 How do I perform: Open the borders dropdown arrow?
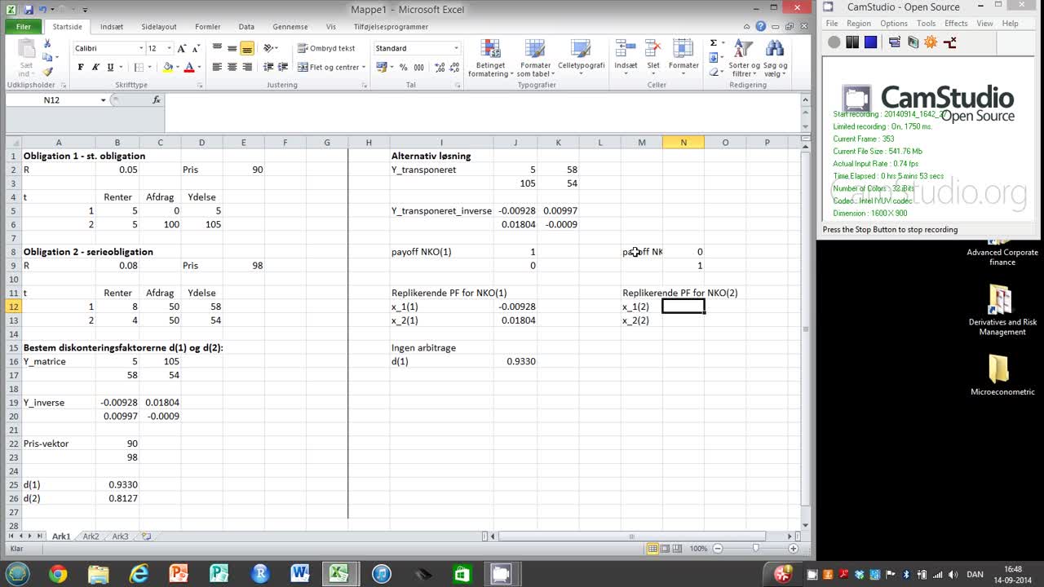point(150,67)
